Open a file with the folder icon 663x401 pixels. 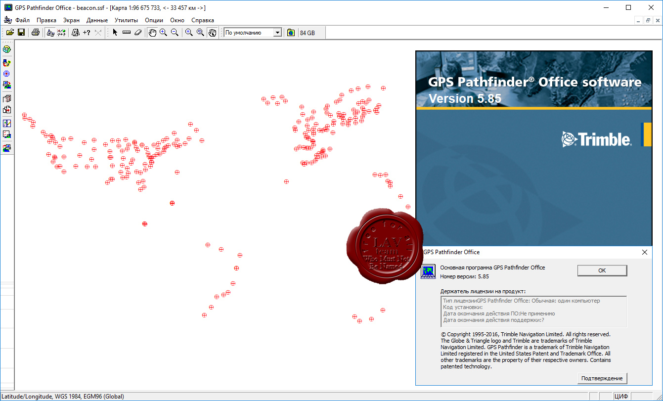(10, 33)
